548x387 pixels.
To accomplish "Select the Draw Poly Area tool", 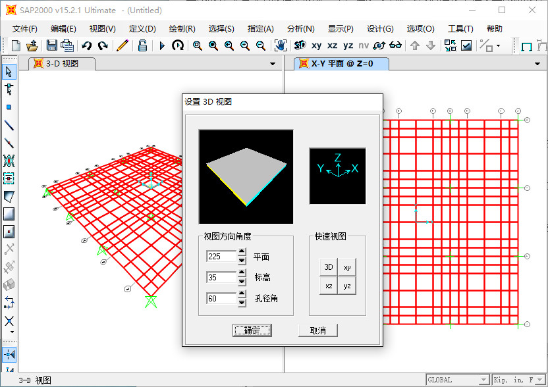I will [9, 196].
